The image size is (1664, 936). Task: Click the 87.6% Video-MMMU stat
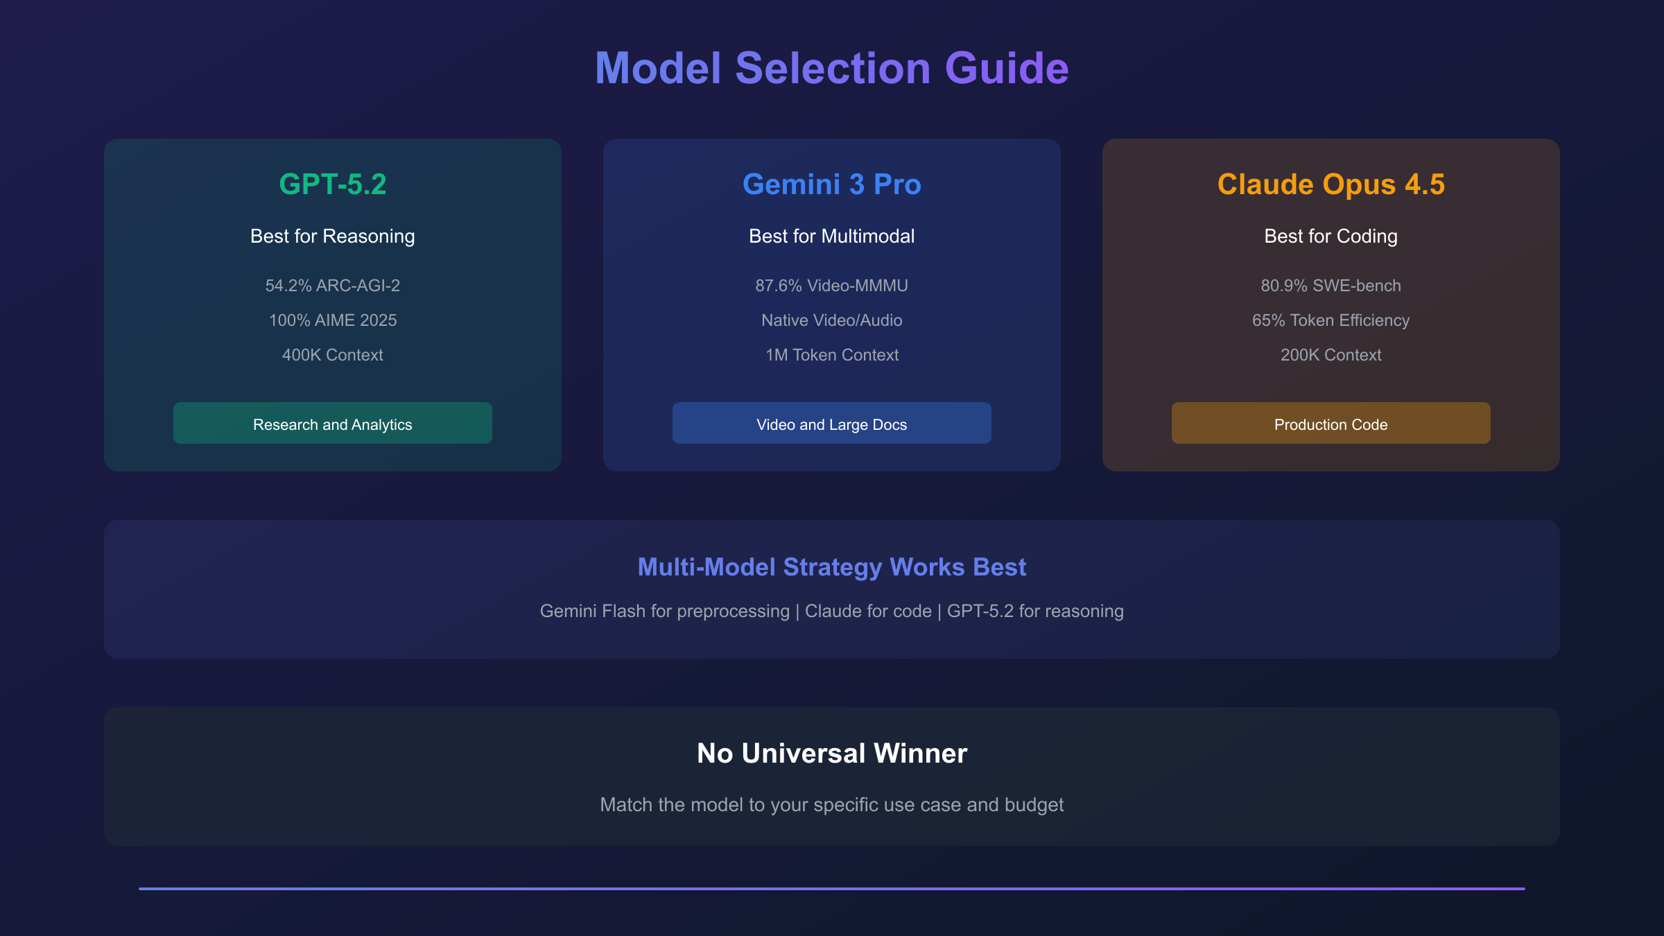click(x=831, y=286)
